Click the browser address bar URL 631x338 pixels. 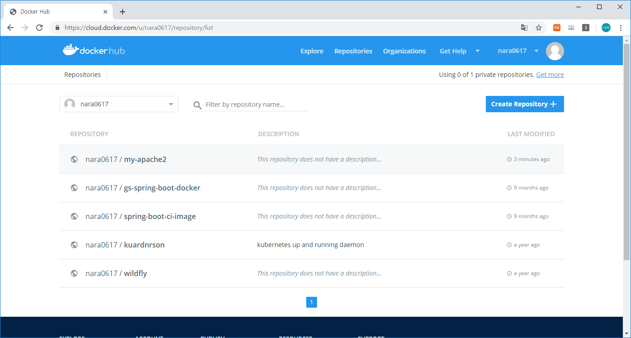click(139, 28)
